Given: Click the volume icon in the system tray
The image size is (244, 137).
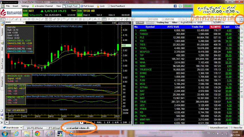Looking at the screenshot, I should pos(218,134).
